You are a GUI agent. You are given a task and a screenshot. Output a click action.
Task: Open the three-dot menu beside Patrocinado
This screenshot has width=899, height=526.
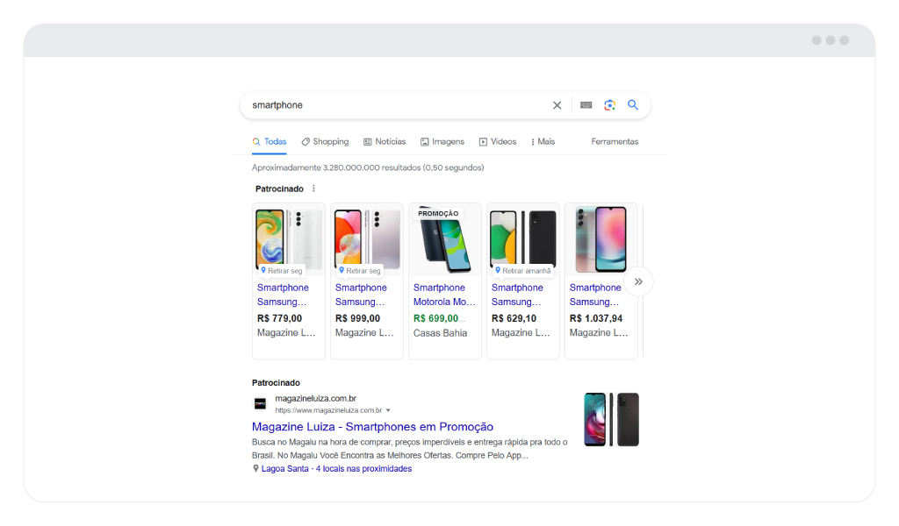[x=313, y=188]
